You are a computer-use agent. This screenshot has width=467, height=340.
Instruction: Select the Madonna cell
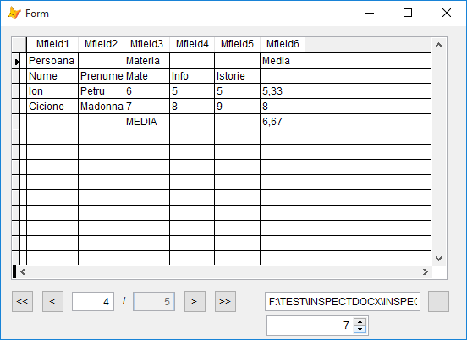(101, 107)
